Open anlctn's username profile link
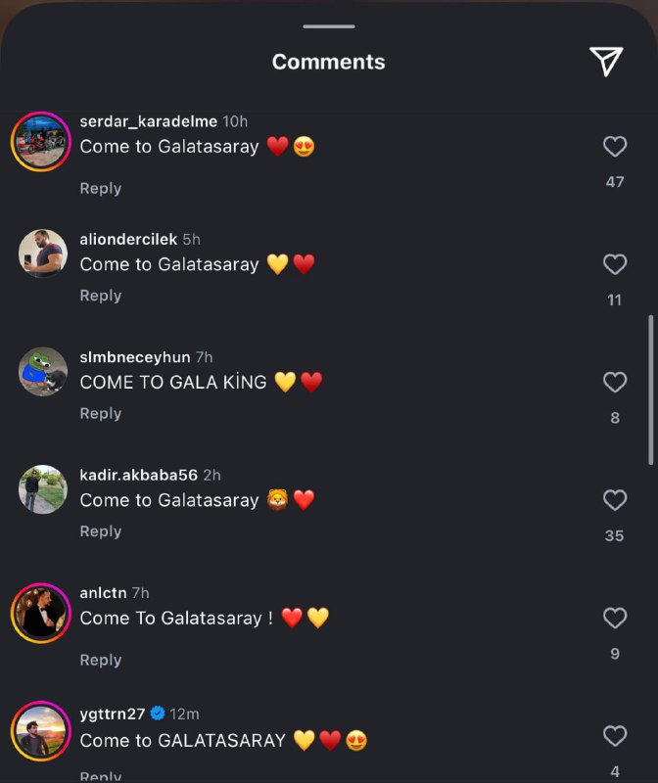This screenshot has width=658, height=783. pyautogui.click(x=103, y=593)
